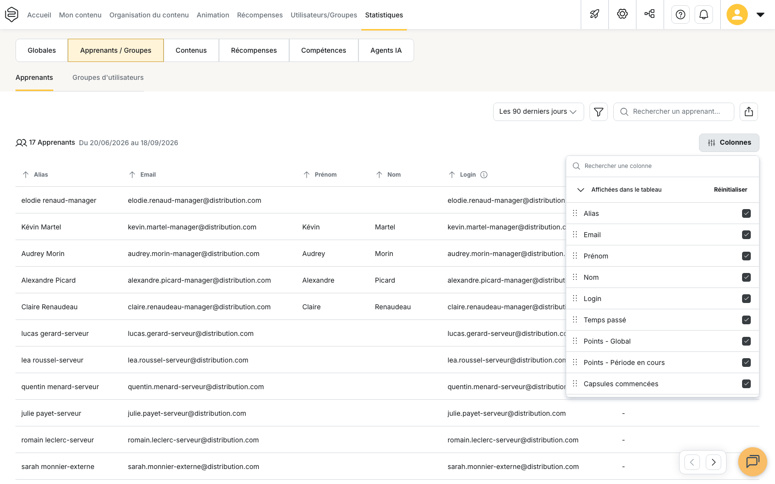Viewport: 775px width, 484px height.
Task: Click the app logo in the header
Action: coord(12,15)
